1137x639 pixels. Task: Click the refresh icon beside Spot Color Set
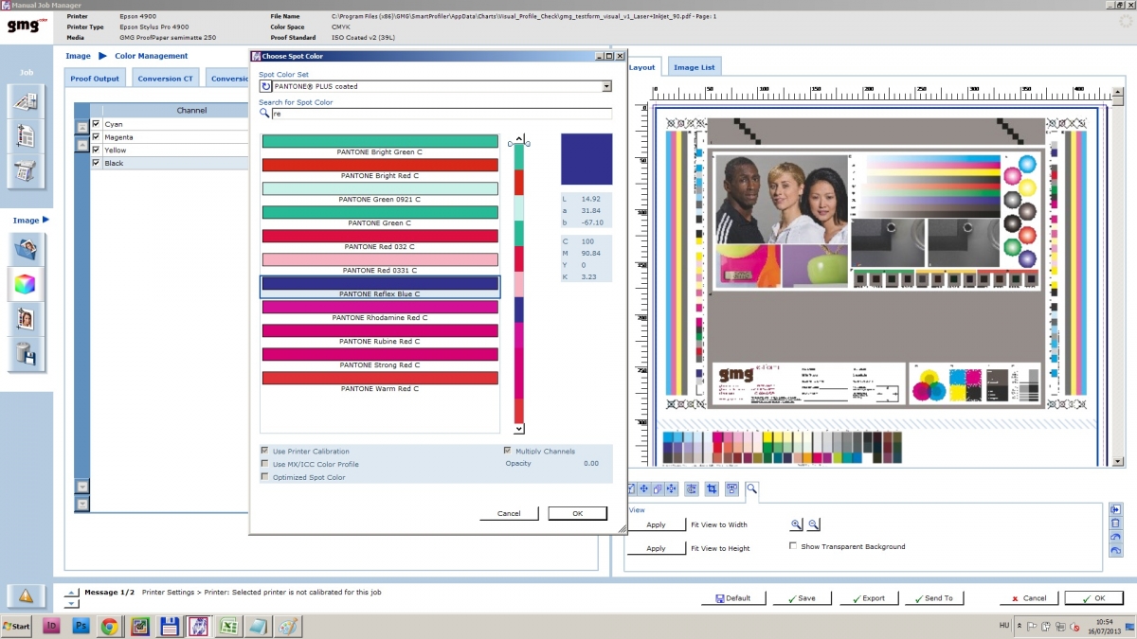[x=265, y=86]
